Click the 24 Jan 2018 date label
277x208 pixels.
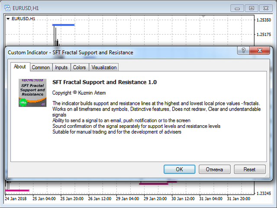coord(16,199)
